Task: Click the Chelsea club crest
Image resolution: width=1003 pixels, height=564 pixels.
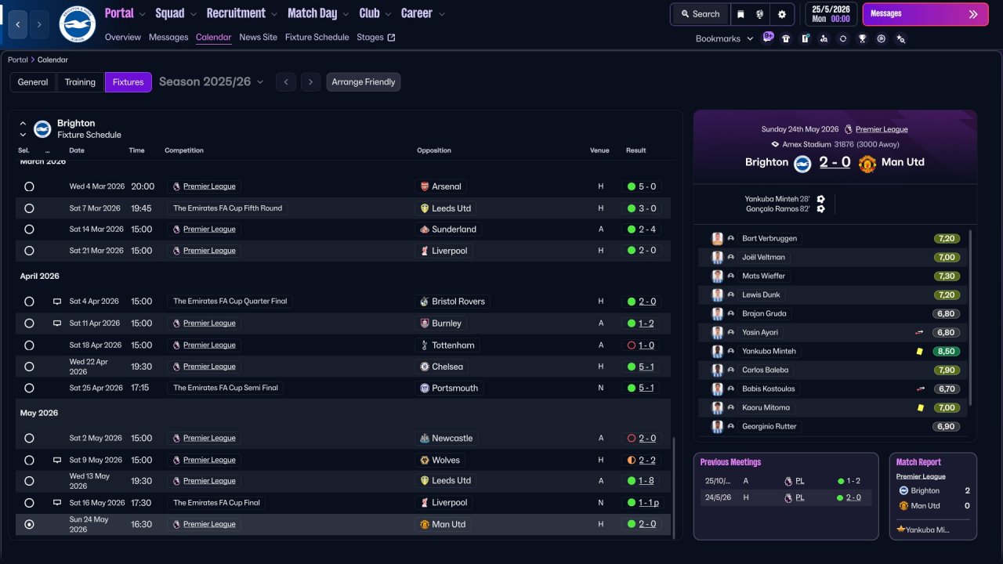Action: pos(425,367)
